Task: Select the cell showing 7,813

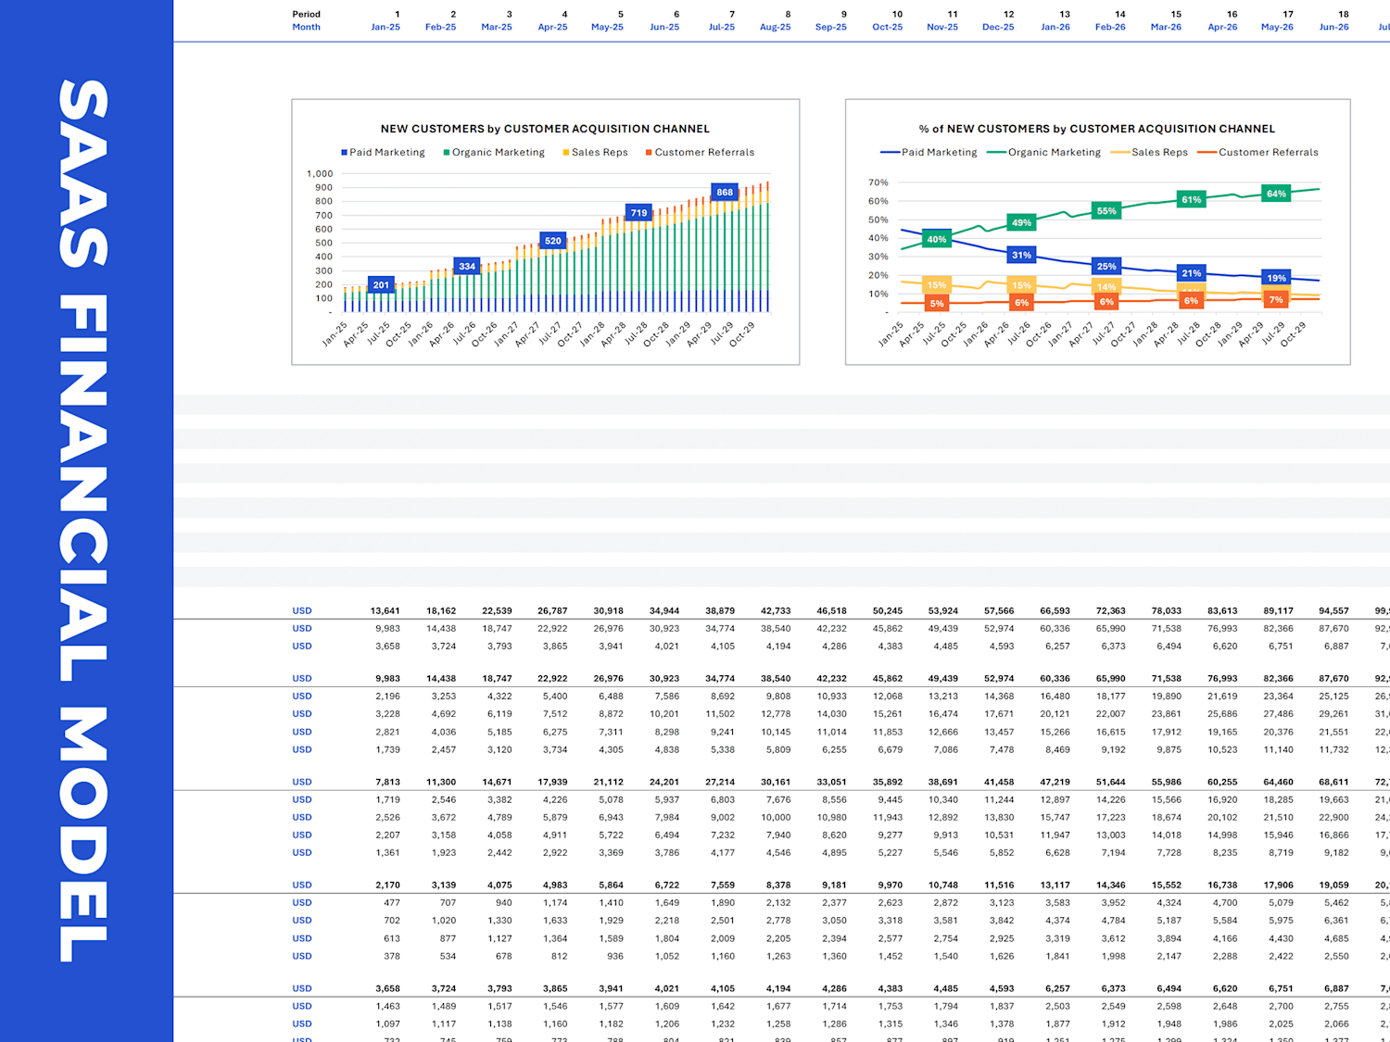Action: [387, 783]
